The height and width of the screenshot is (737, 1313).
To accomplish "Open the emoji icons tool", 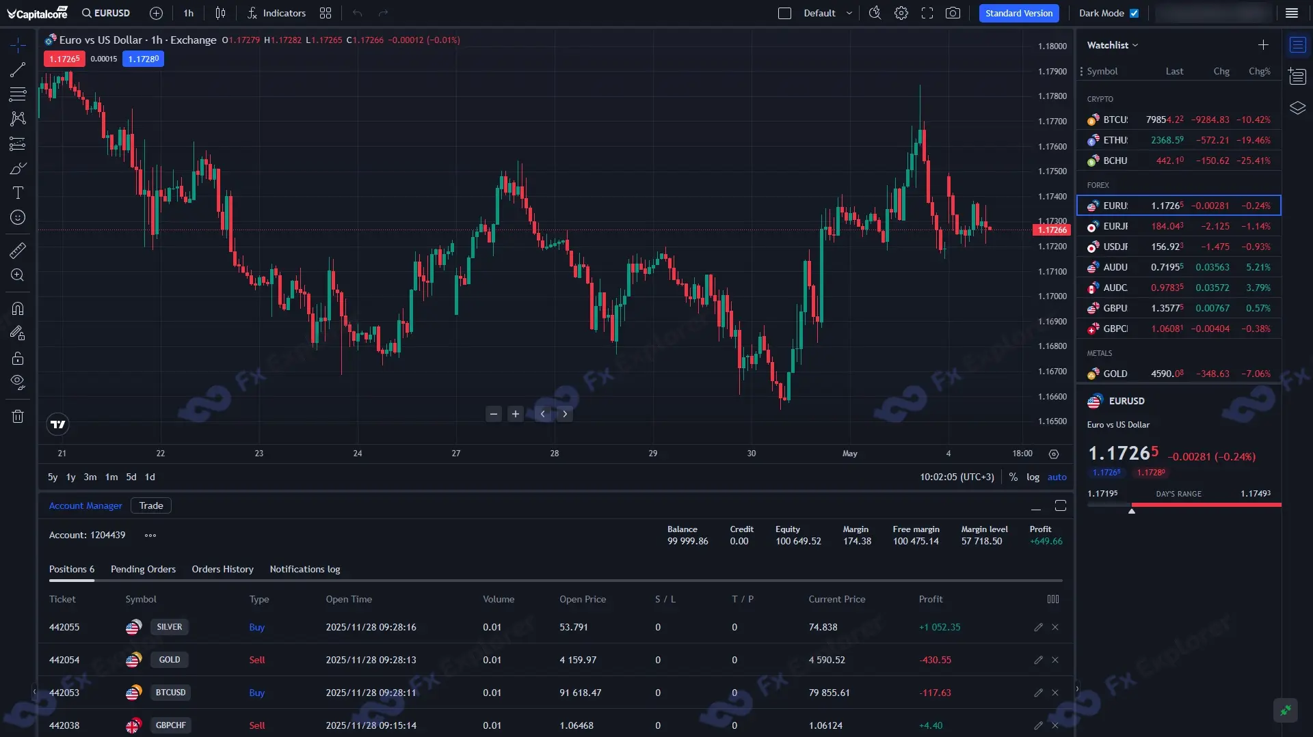I will point(18,217).
